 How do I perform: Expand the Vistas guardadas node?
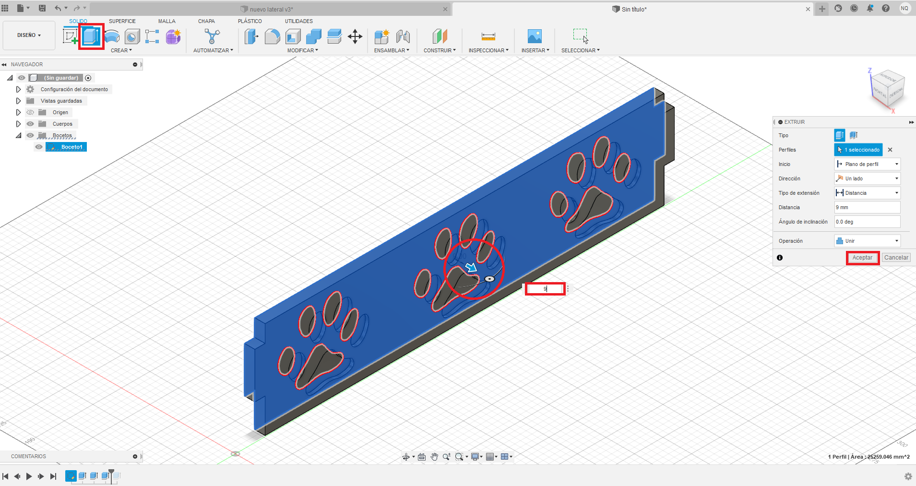(18, 101)
